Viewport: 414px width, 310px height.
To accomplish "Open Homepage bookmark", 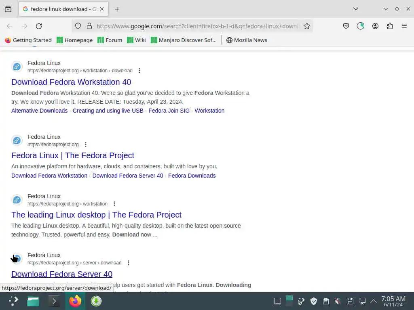I will click(75, 40).
